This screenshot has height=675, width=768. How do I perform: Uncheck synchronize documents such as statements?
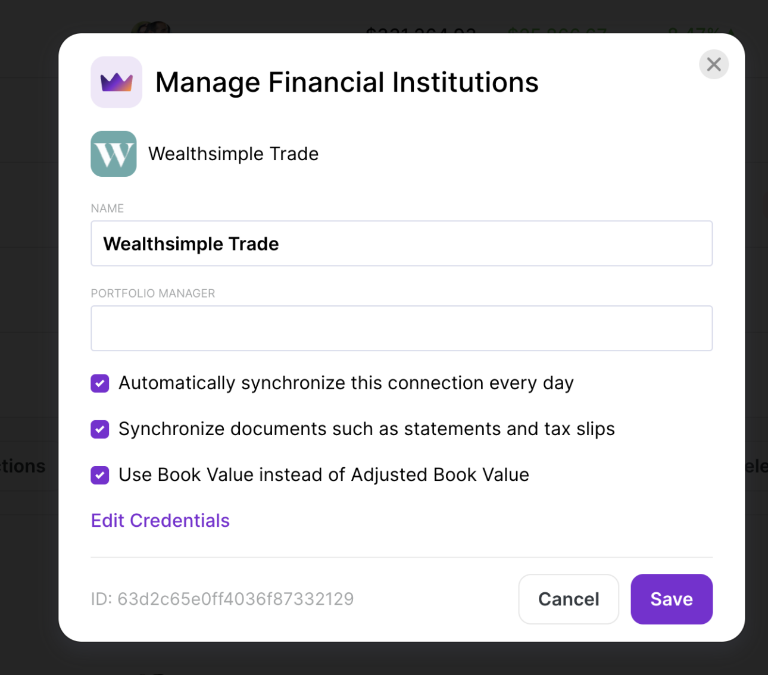[99, 429]
